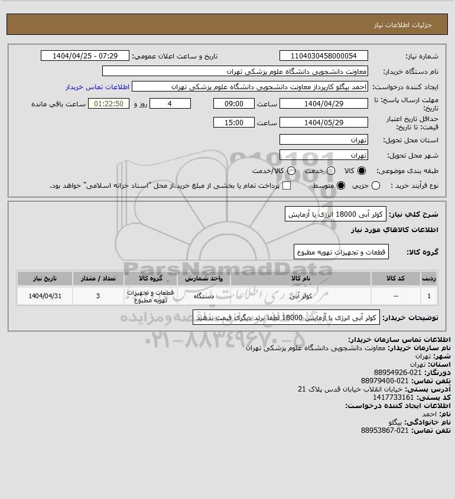Click the شهر محل تحویل field
This screenshot has width=455, height=499.
(x=323, y=155)
